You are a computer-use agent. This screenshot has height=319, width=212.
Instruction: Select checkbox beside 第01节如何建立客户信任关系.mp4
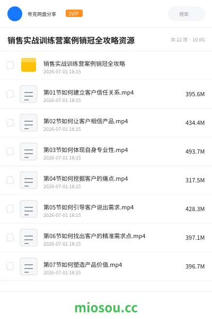(x=10, y=94)
